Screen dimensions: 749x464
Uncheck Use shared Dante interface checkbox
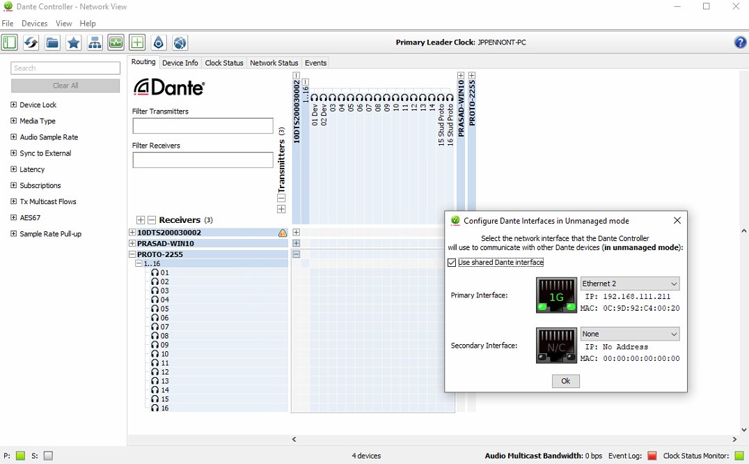point(452,263)
